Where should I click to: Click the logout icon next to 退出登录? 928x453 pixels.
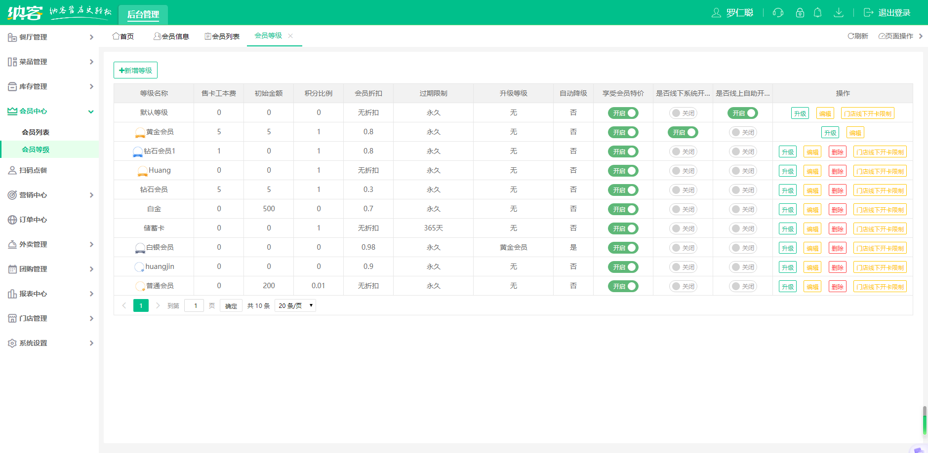click(x=868, y=13)
